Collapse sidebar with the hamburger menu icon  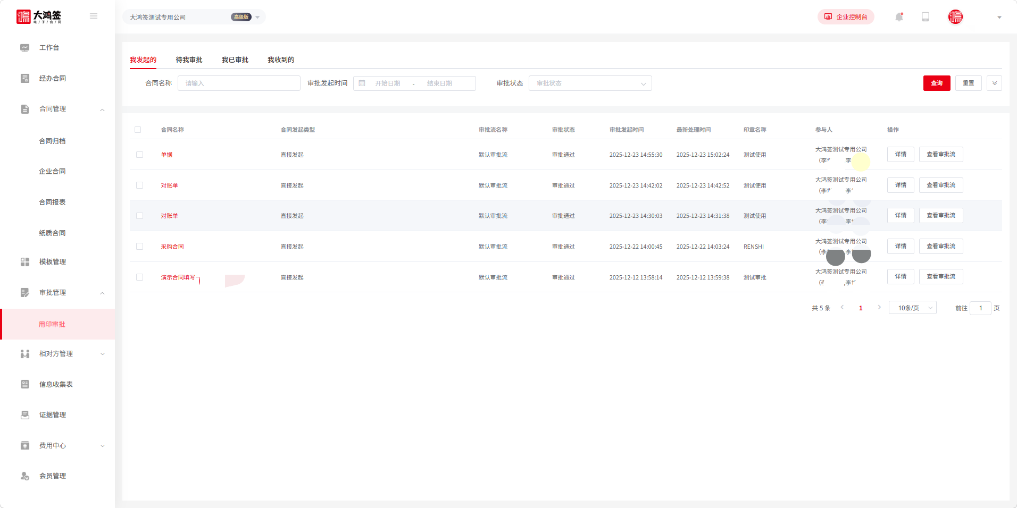point(94,16)
